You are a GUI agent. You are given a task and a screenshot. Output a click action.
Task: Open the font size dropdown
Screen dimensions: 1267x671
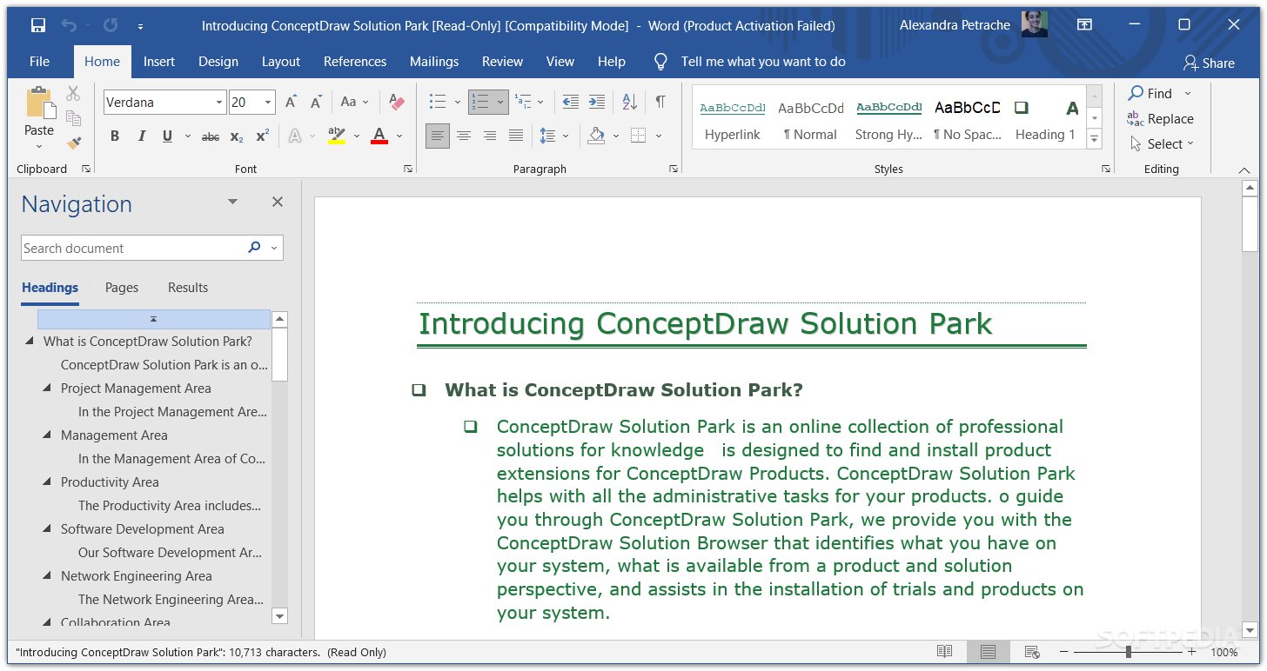[x=268, y=102]
